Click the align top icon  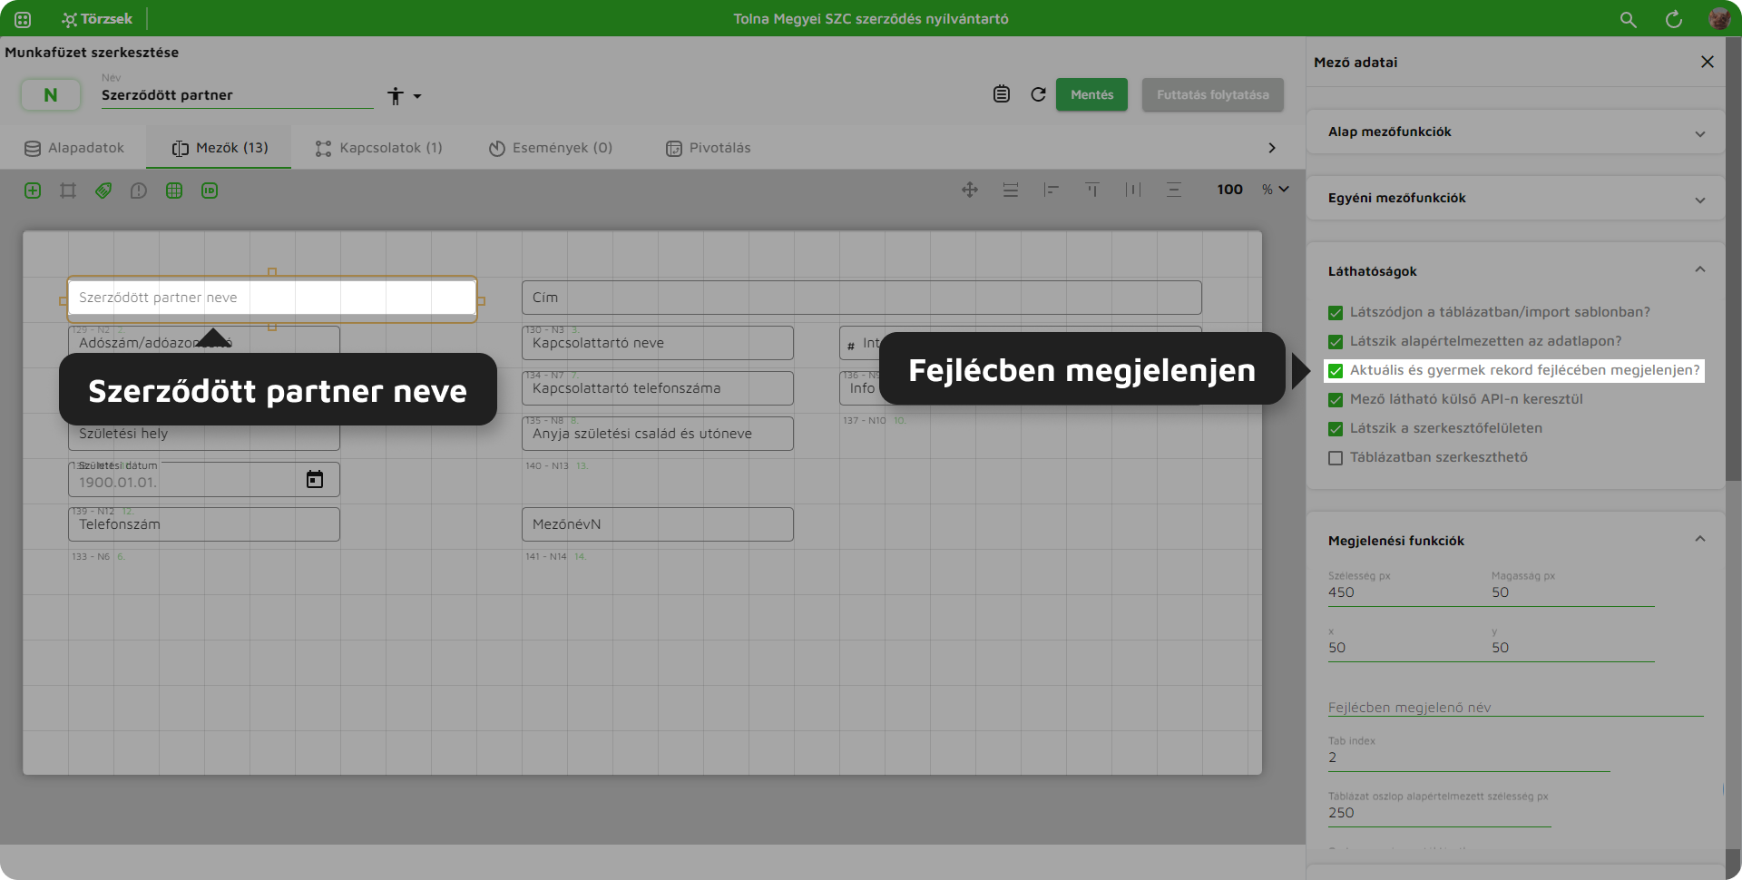pyautogui.click(x=1092, y=190)
